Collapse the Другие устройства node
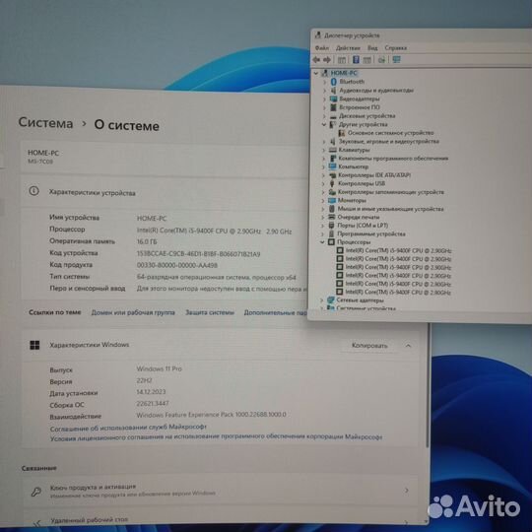 [324, 124]
